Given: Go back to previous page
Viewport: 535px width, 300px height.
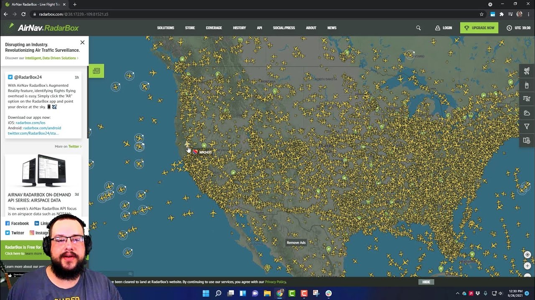Looking at the screenshot, I should pos(5,14).
